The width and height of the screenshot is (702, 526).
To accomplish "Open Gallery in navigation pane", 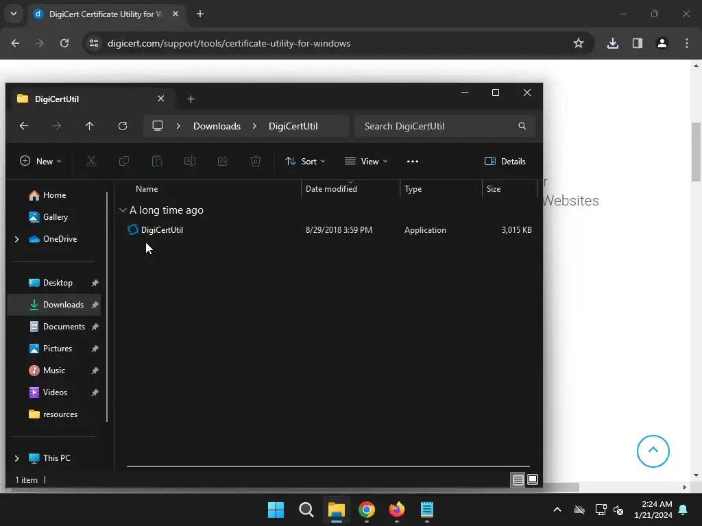I will (x=55, y=217).
